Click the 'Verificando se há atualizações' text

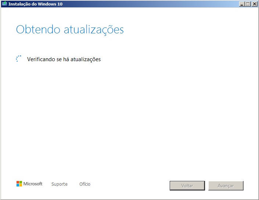tap(64, 59)
